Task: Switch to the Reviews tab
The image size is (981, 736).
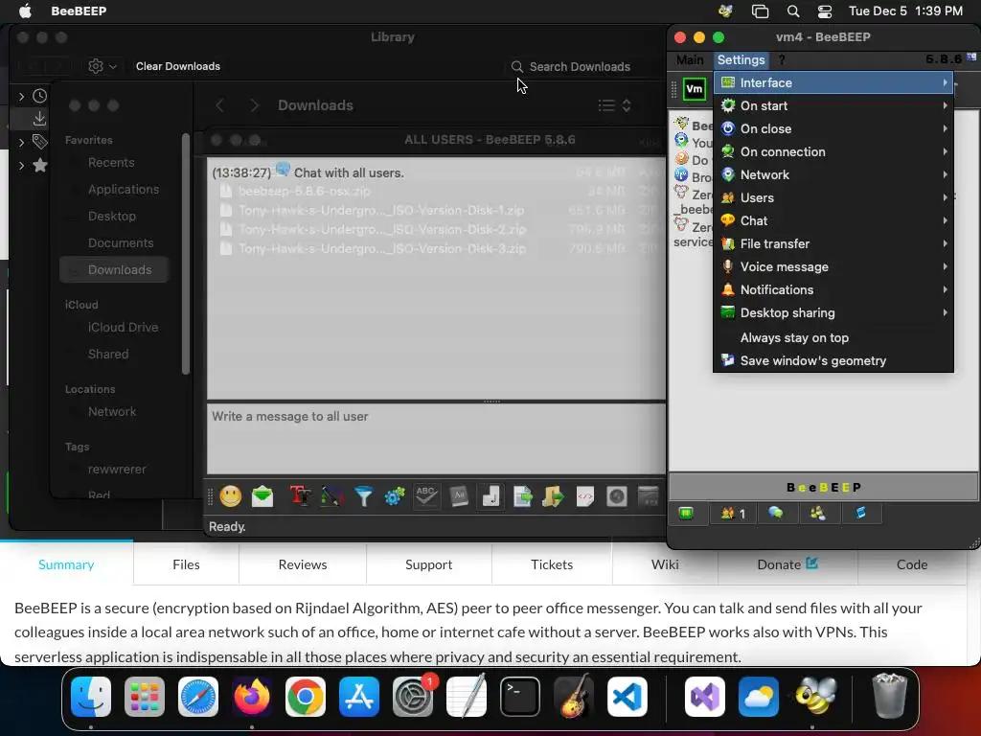Action: 303,564
